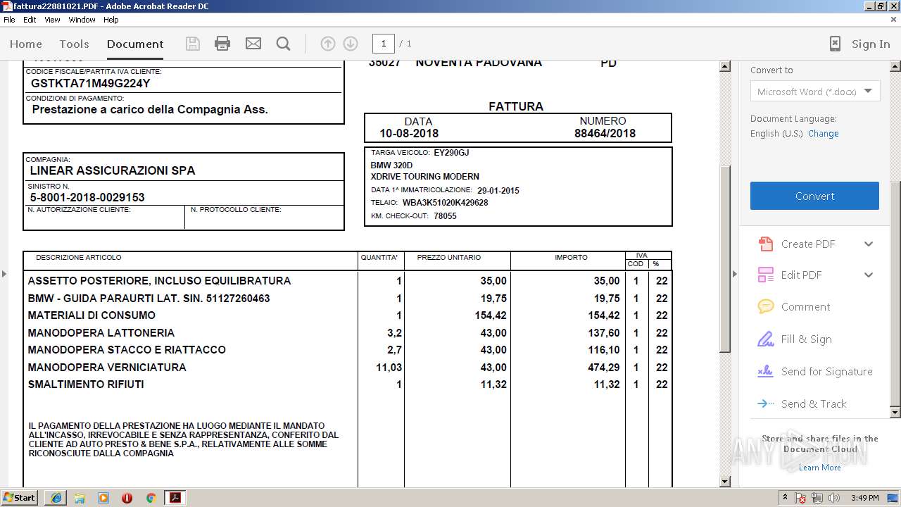Open the Comment tool icon
This screenshot has height=507, width=901.
(x=765, y=306)
